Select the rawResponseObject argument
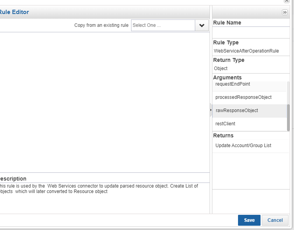 click(236, 111)
